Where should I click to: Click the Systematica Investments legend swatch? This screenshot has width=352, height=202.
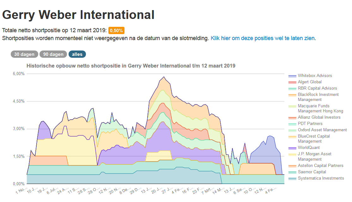click(292, 178)
